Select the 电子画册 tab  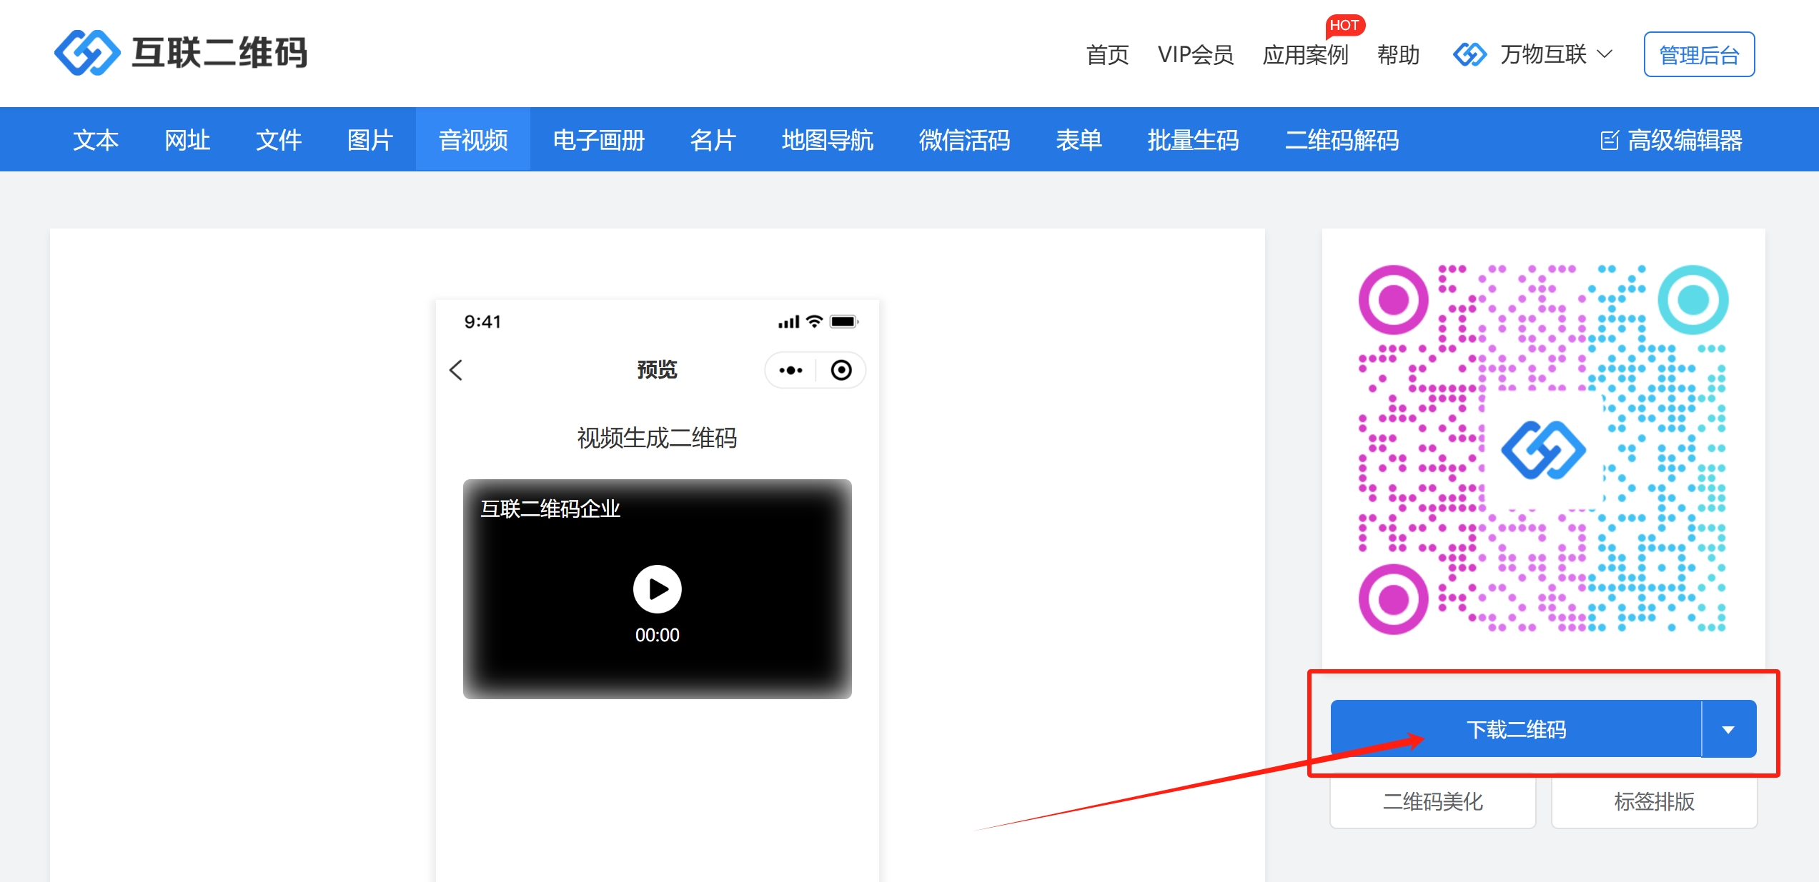click(599, 140)
